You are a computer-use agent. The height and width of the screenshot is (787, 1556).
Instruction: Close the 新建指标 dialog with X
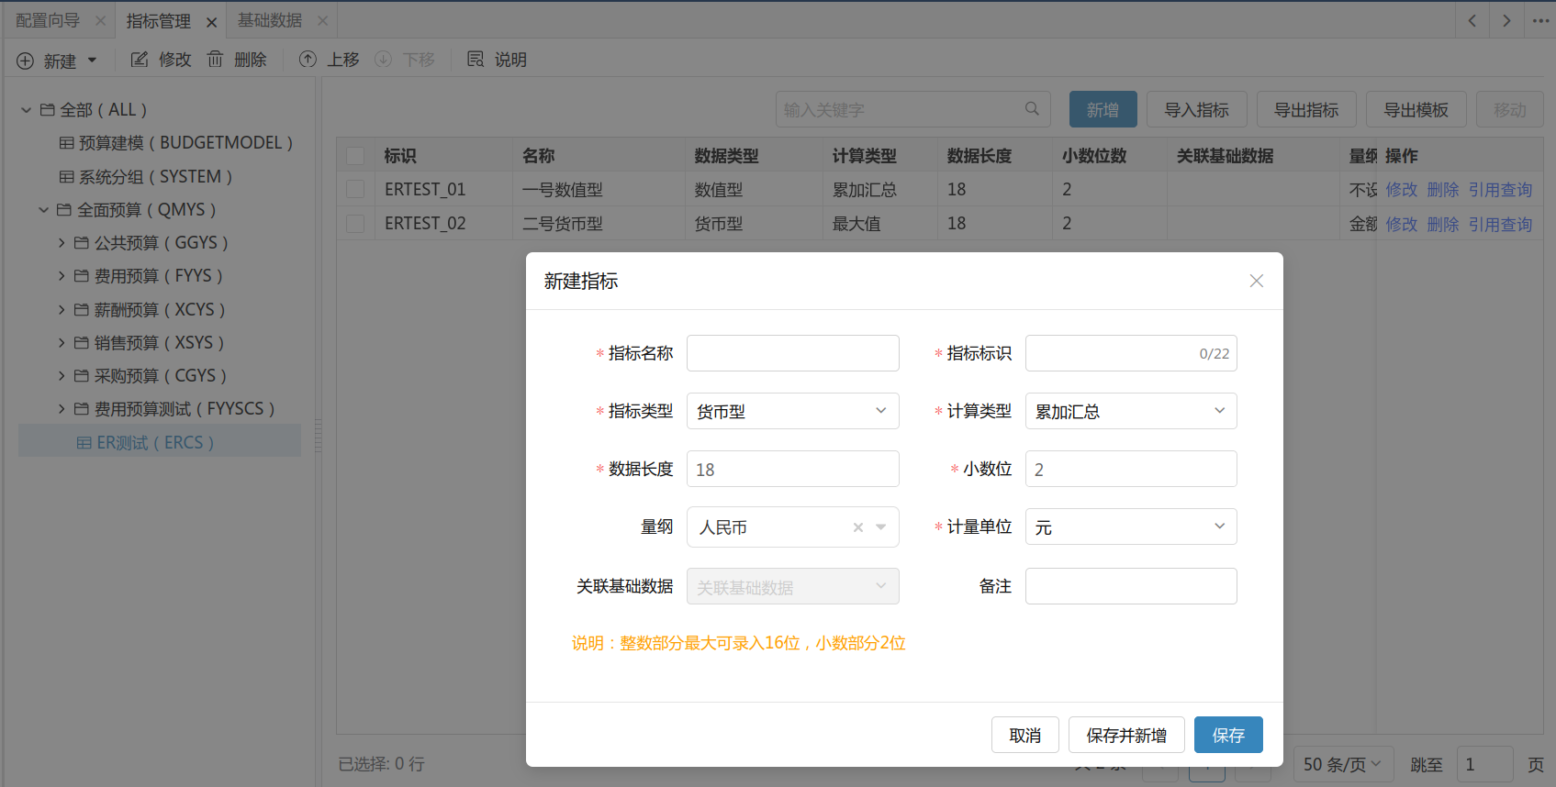tap(1257, 281)
